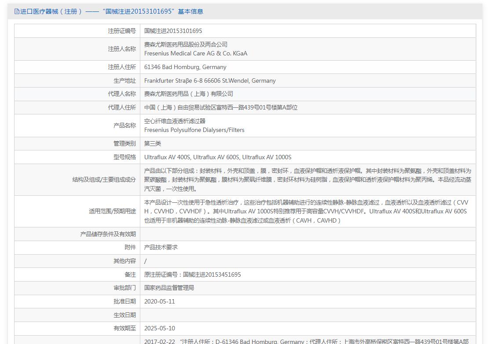Click the '型号规格' label
497x344 pixels.
(x=124, y=157)
